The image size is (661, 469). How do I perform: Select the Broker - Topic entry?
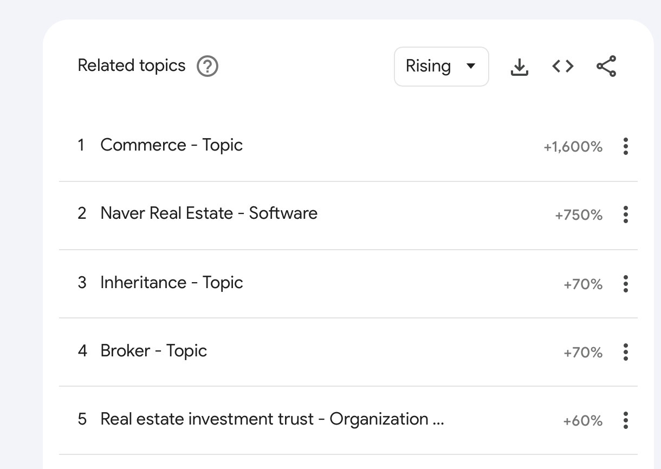[x=153, y=351]
